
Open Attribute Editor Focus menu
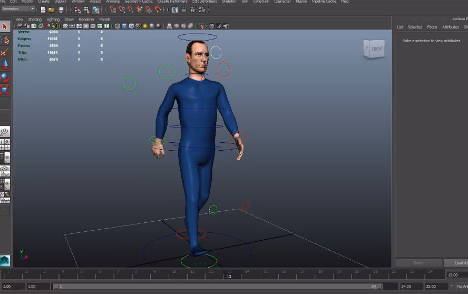(432, 27)
